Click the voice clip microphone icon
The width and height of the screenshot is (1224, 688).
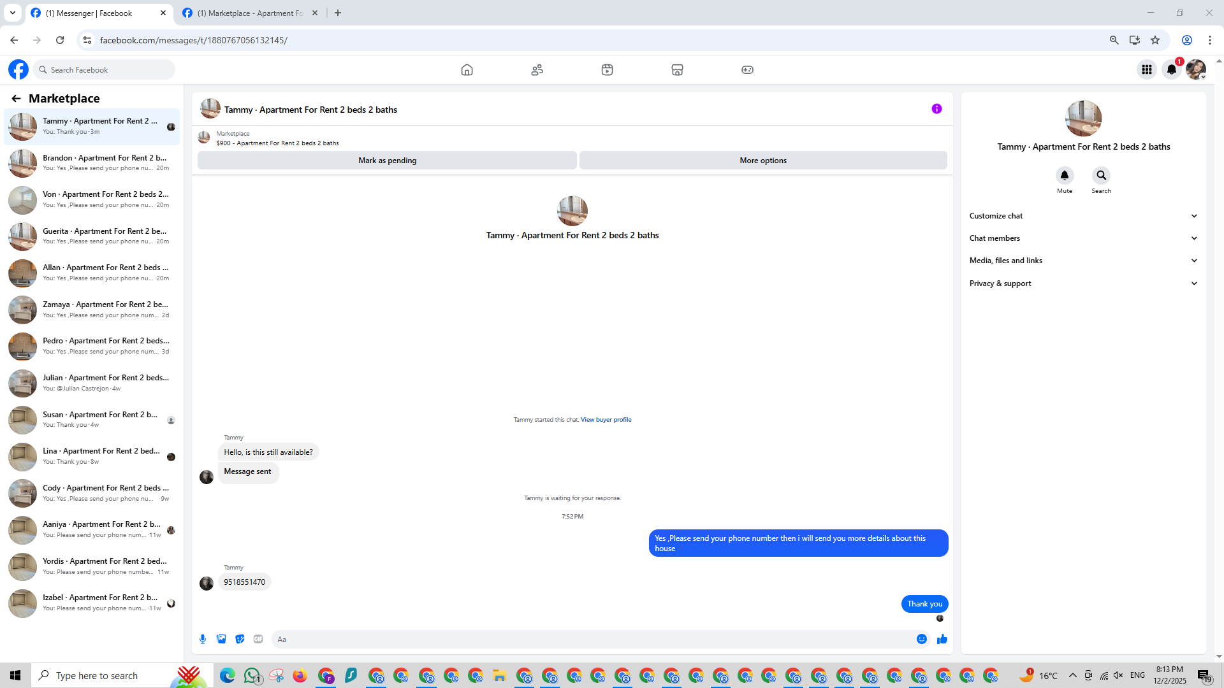203,639
